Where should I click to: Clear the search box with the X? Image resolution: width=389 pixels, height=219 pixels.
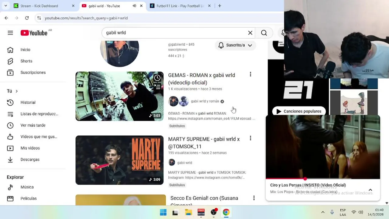pyautogui.click(x=250, y=33)
